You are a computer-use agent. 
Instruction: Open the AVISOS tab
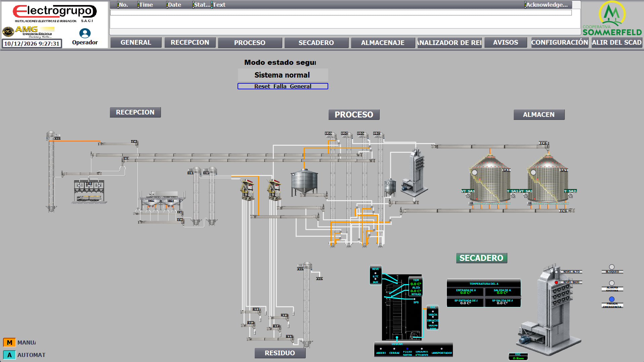coord(506,43)
